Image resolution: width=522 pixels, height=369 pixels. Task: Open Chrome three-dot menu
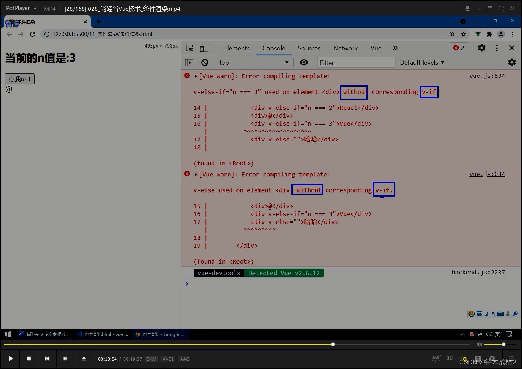pyautogui.click(x=513, y=34)
